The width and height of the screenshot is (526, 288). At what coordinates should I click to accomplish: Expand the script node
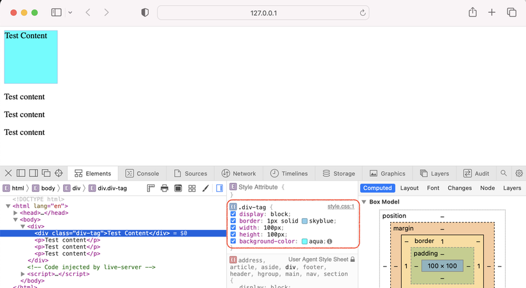(x=23, y=273)
